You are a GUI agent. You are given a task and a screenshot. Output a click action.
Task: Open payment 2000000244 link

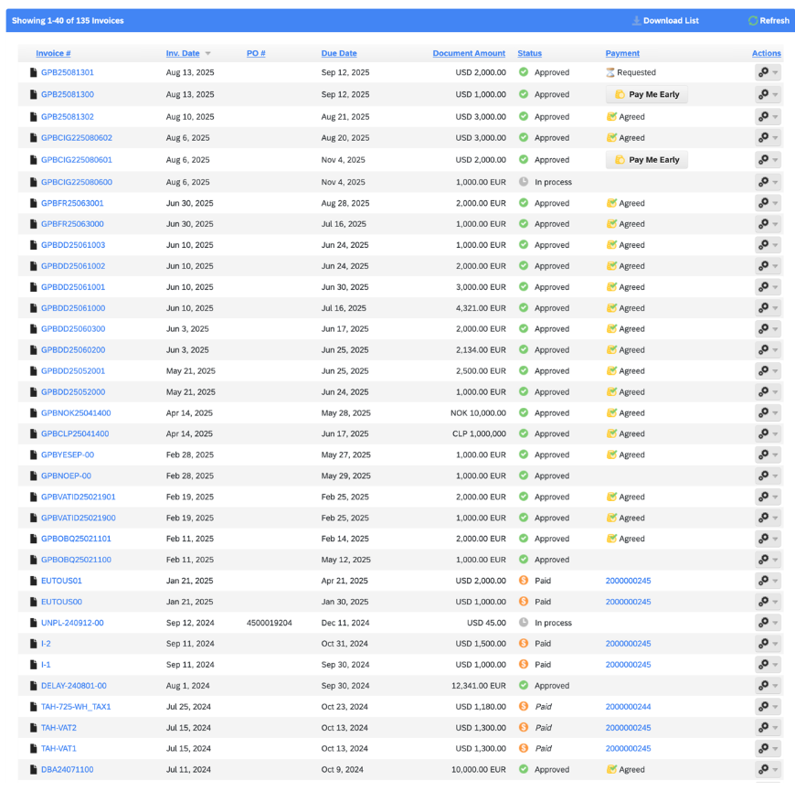click(628, 707)
